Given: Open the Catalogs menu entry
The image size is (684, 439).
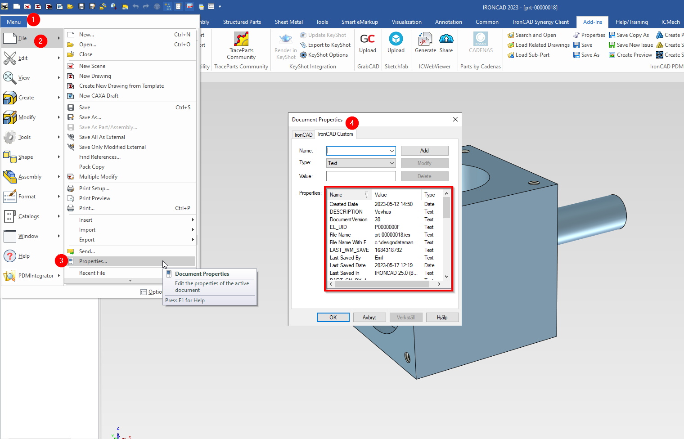Looking at the screenshot, I should (x=31, y=216).
